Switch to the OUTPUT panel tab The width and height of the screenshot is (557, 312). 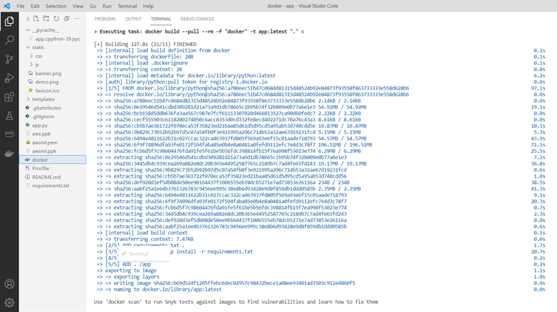[133, 19]
